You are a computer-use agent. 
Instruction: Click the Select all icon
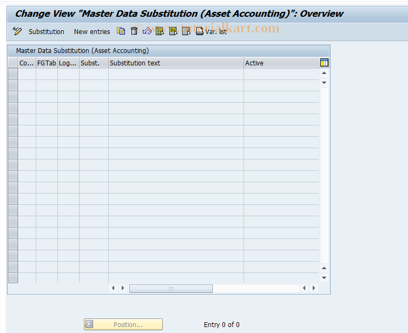coord(160,31)
